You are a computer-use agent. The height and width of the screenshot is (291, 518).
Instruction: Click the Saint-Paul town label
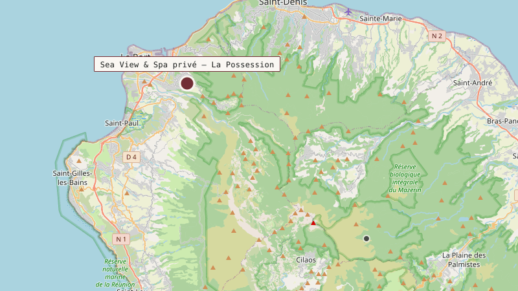click(122, 123)
